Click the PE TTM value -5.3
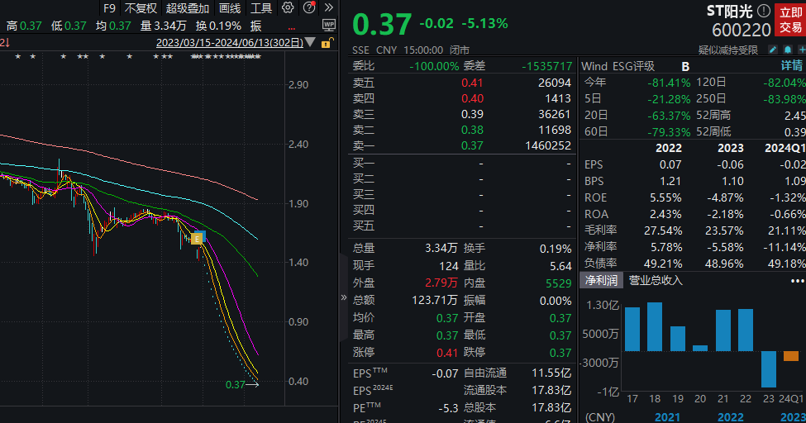Image resolution: width=806 pixels, height=423 pixels. (x=448, y=408)
